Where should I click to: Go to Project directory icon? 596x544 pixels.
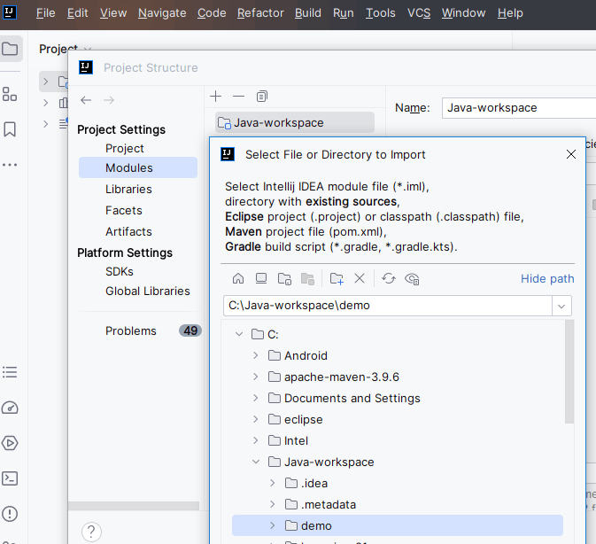click(284, 279)
